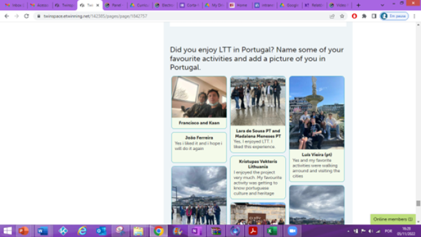Open the Online members panel
The height and width of the screenshot is (237, 421).
pos(393,219)
